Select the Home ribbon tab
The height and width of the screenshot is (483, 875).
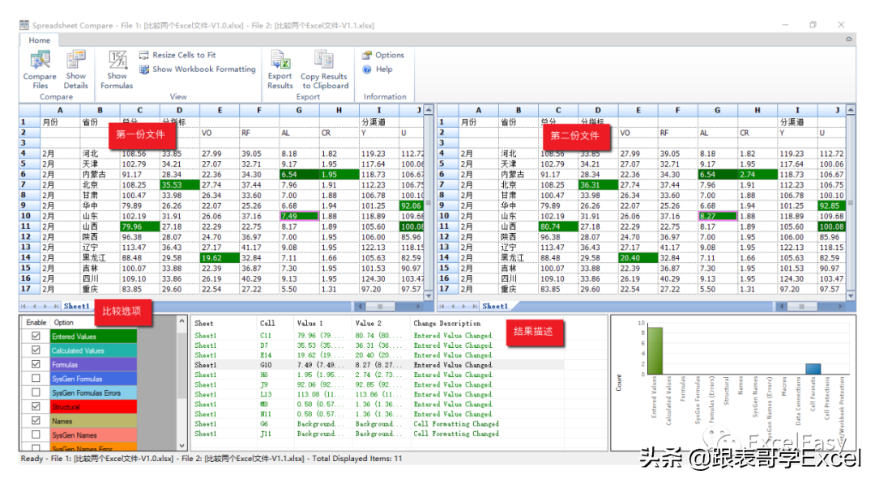point(39,40)
